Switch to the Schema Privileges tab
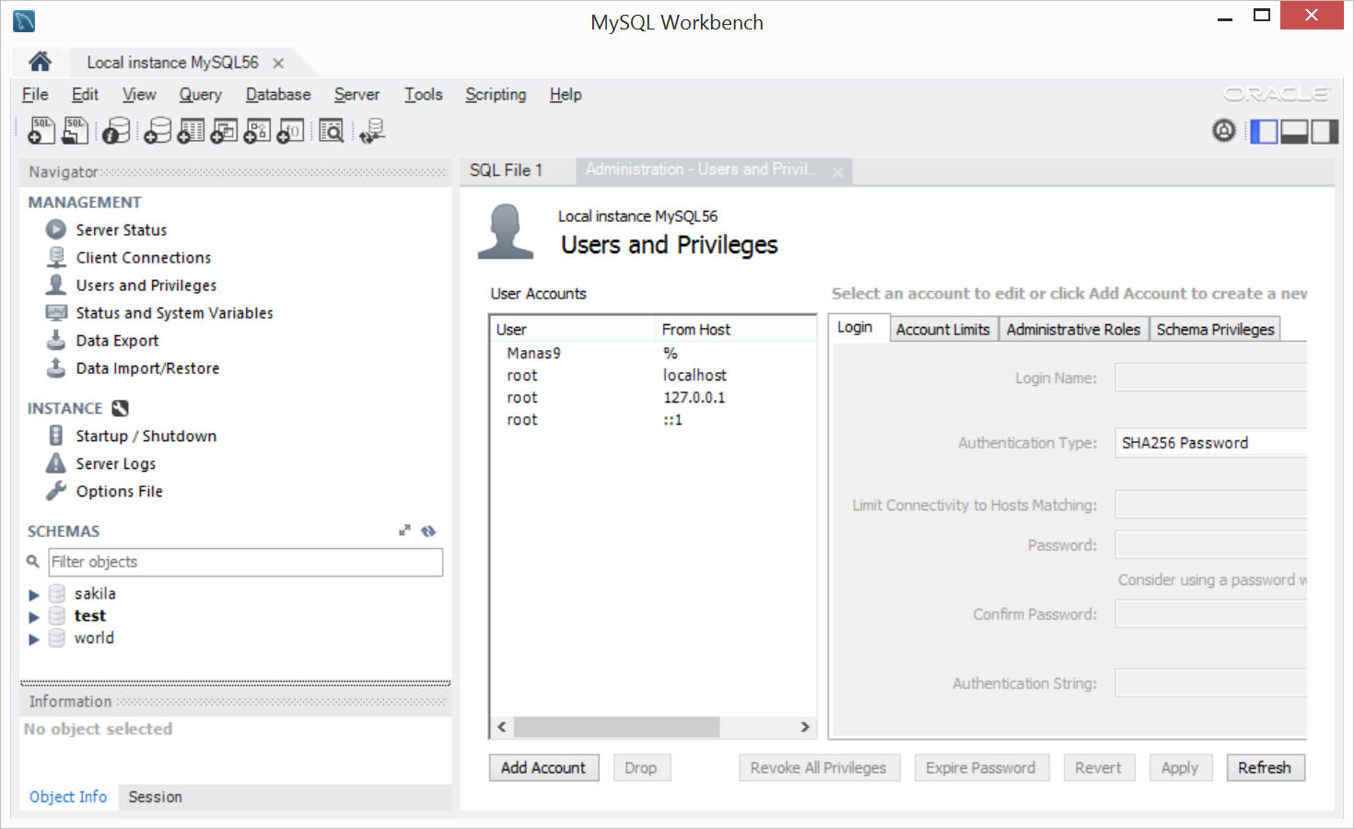 (x=1215, y=330)
